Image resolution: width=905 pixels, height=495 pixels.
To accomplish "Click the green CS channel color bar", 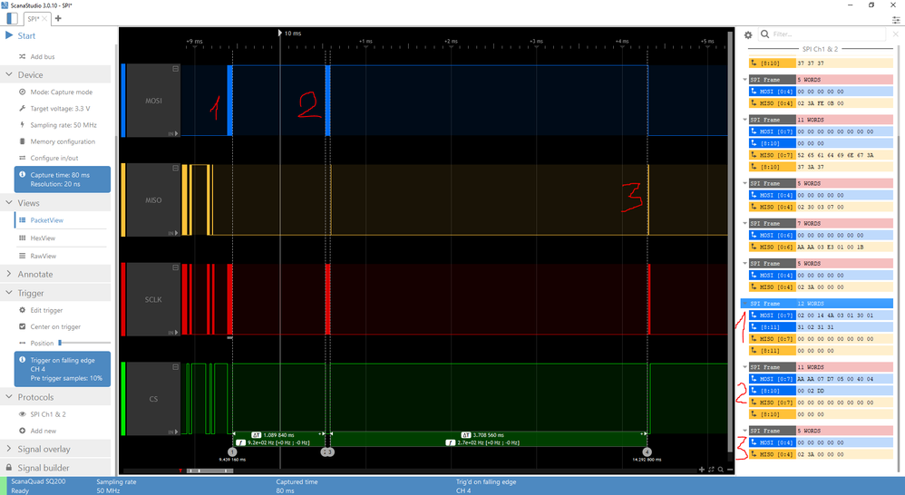I will click(123, 399).
